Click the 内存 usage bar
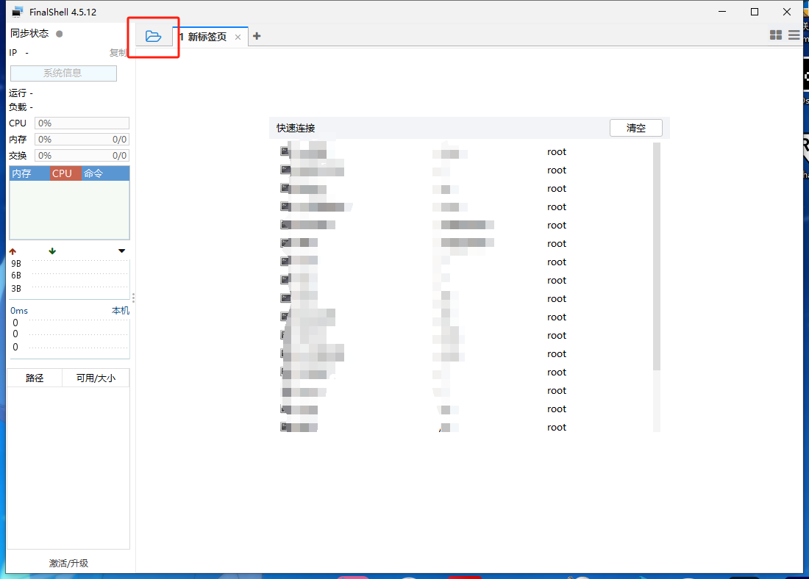 (x=82, y=139)
